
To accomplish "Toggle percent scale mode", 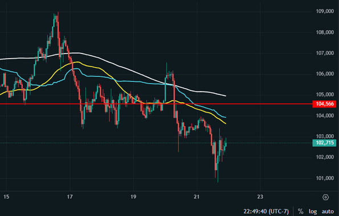I will click(x=300, y=211).
